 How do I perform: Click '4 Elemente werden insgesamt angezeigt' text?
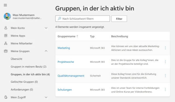[x=80, y=27]
